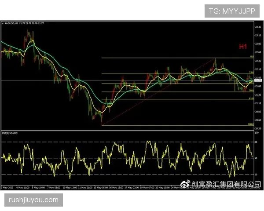Click the 22.85 price scale label
Viewport: 264px width, 211px height.
point(258,44)
